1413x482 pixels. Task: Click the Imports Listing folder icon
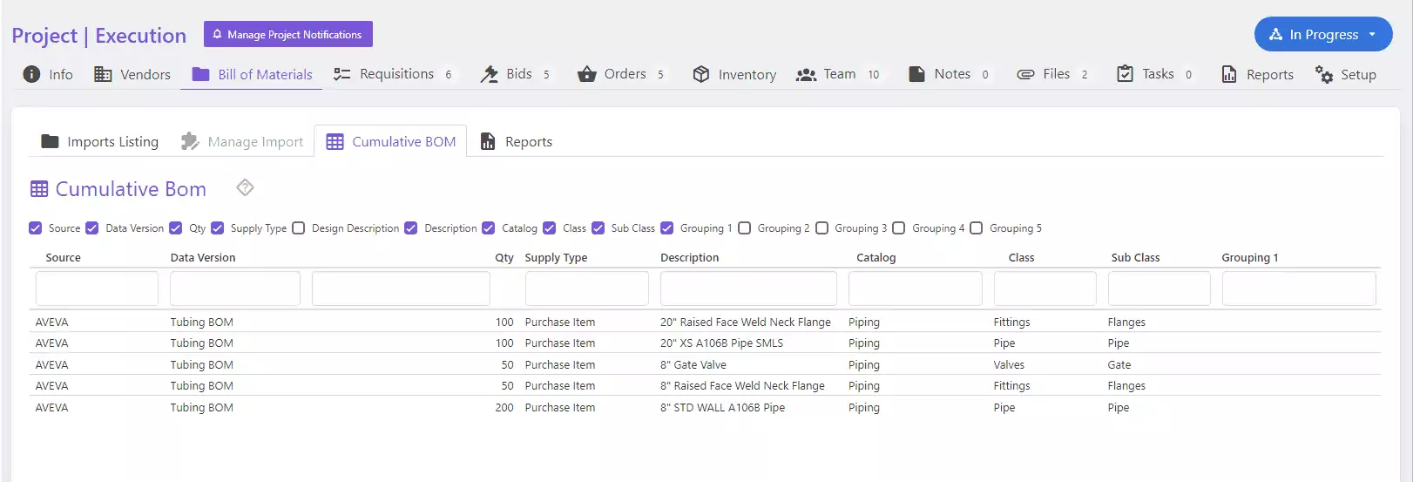pos(50,141)
